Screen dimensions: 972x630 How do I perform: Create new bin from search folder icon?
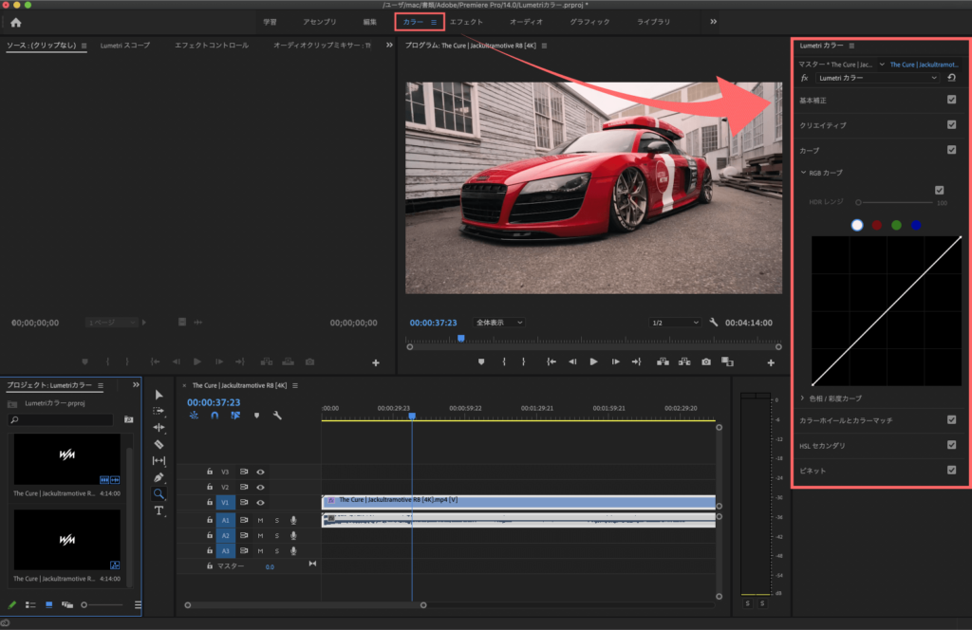click(128, 419)
